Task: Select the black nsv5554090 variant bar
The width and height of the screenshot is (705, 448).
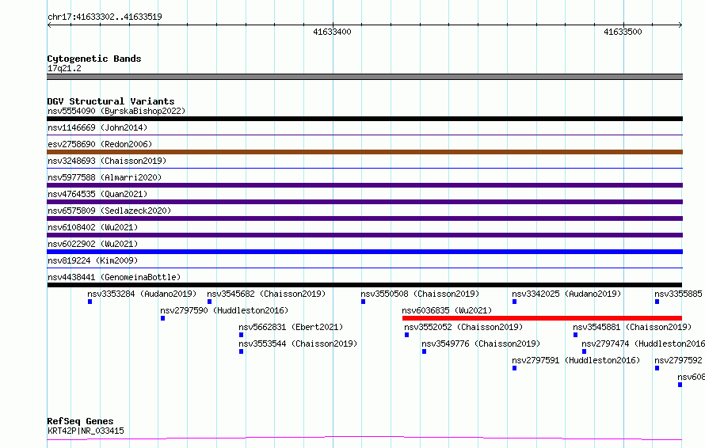Action: (x=364, y=119)
